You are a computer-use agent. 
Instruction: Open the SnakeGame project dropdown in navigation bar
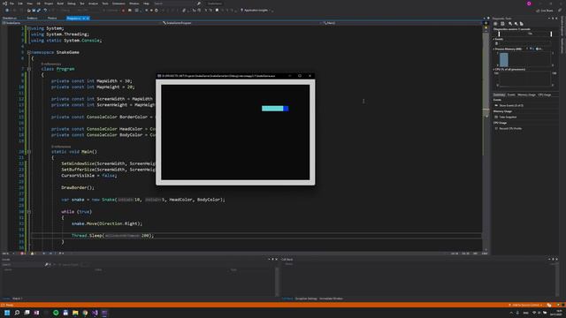pyautogui.click(x=80, y=23)
